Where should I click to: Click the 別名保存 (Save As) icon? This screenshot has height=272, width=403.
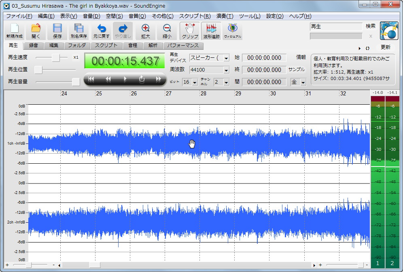pyautogui.click(x=79, y=31)
